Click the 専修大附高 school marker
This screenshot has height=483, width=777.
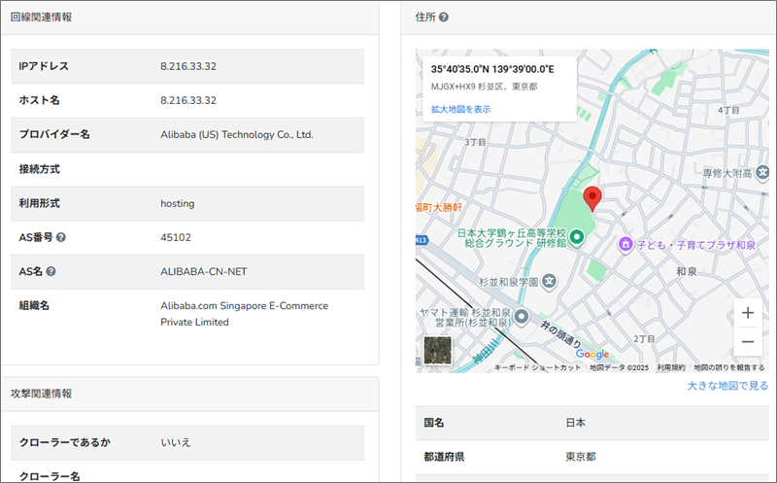click(763, 173)
